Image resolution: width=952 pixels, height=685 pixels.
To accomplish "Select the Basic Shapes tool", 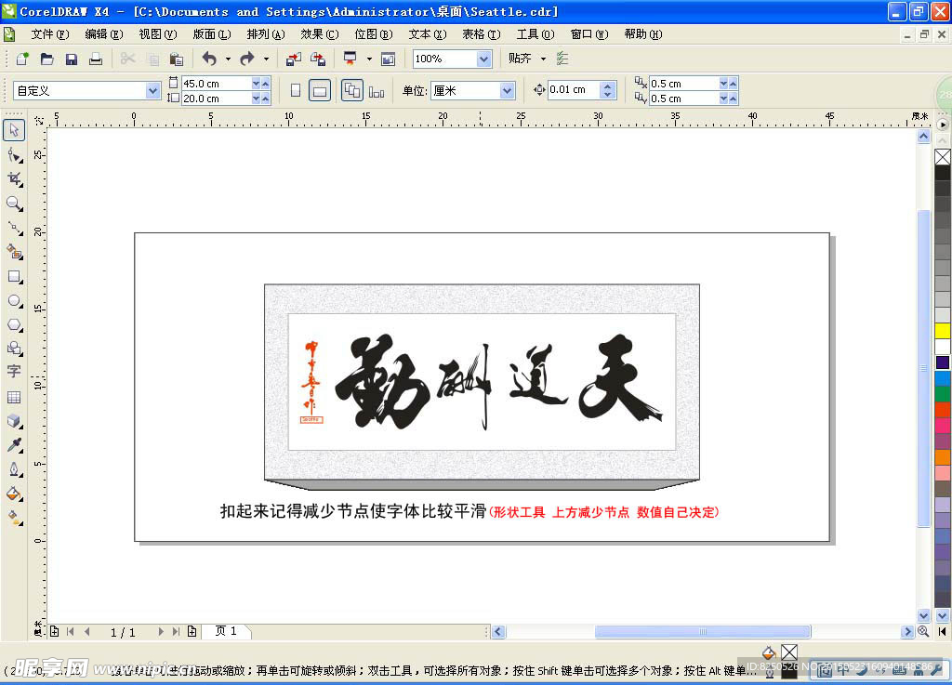I will tap(14, 349).
